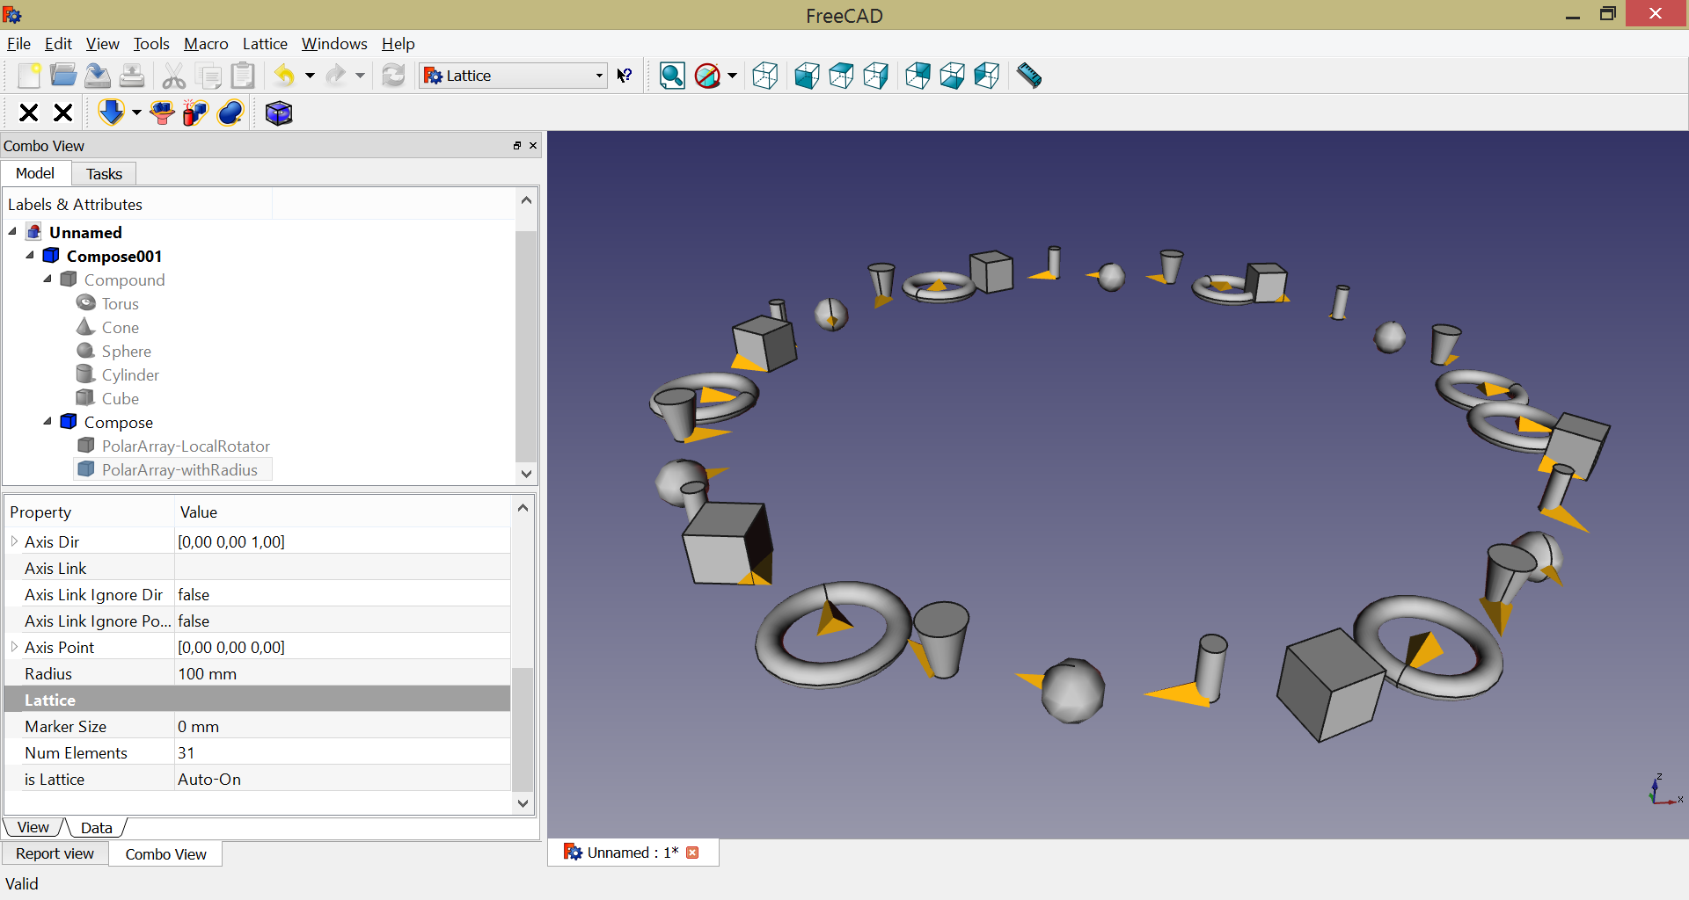Open the draw style dropdown arrow
Screen dimensions: 1689x900
pos(732,76)
